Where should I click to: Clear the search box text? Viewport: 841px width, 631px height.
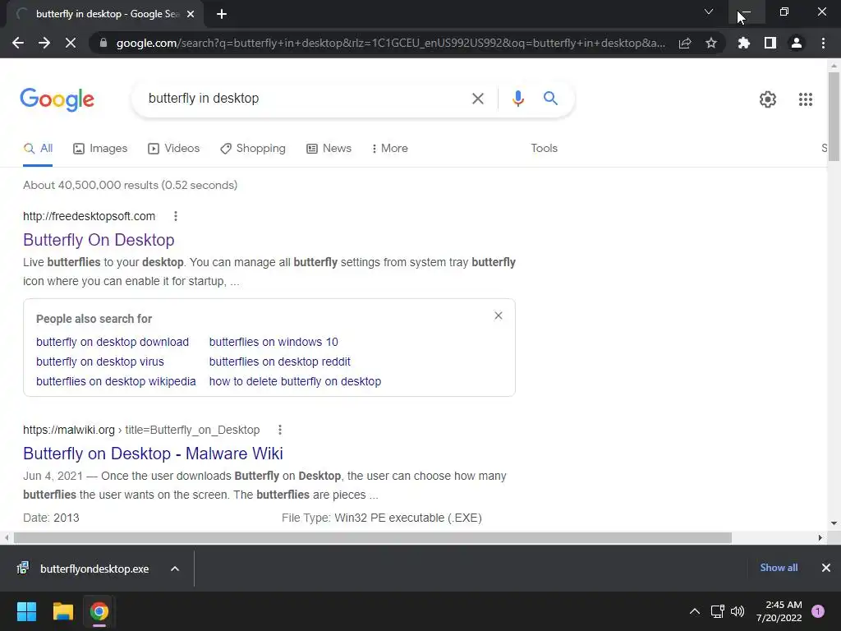(477, 99)
